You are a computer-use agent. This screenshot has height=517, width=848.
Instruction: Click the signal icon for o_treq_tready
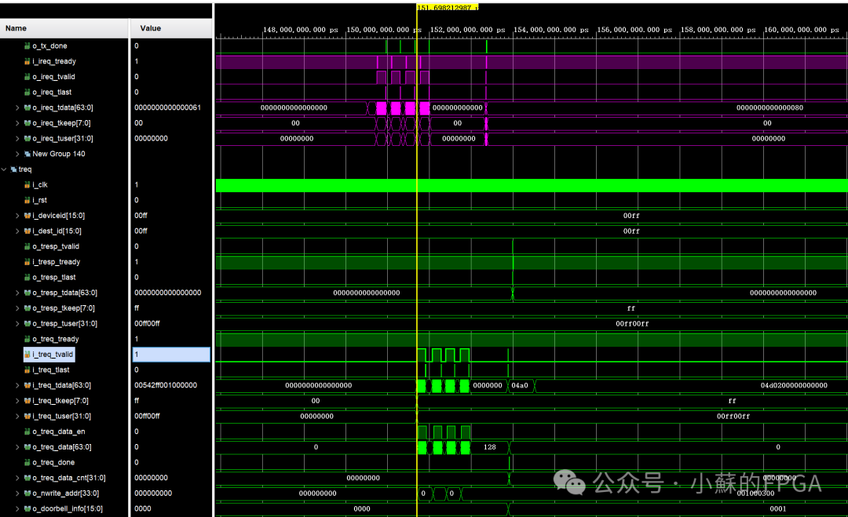point(26,339)
